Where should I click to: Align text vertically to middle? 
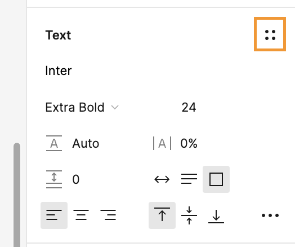point(189,215)
